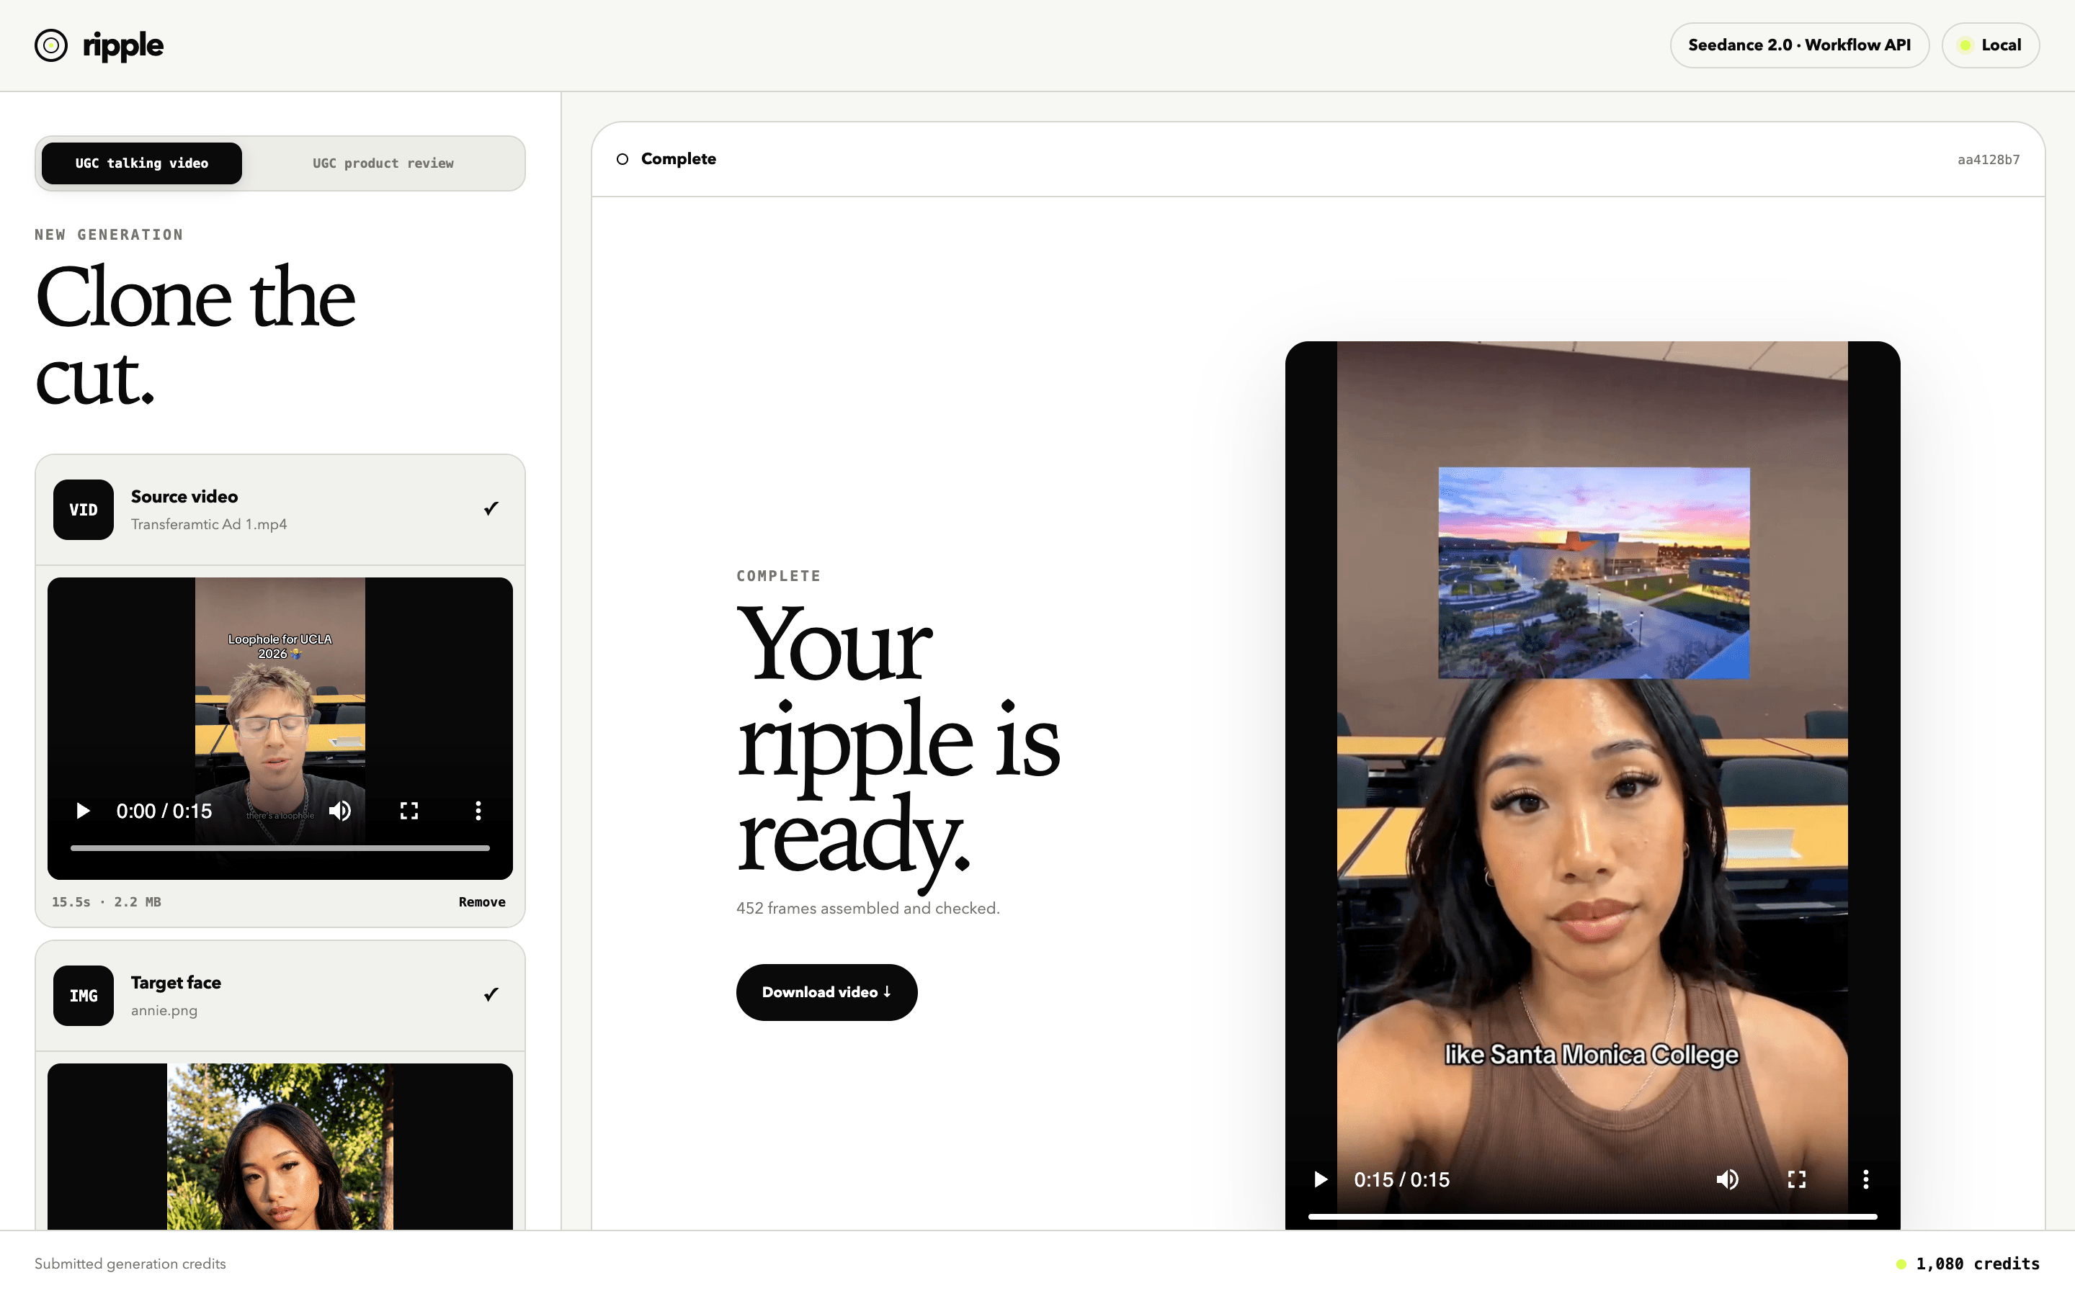This screenshot has width=2075, height=1296.
Task: Click the green credits status dot
Action: (1901, 1264)
